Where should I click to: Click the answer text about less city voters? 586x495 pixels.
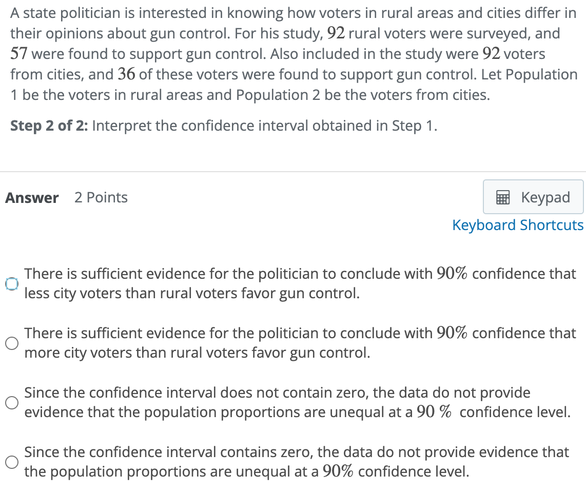[x=300, y=283]
